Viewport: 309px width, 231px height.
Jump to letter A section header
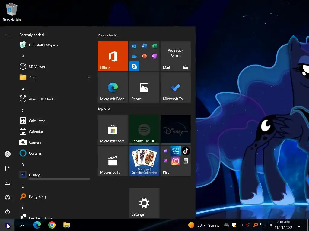click(x=23, y=89)
